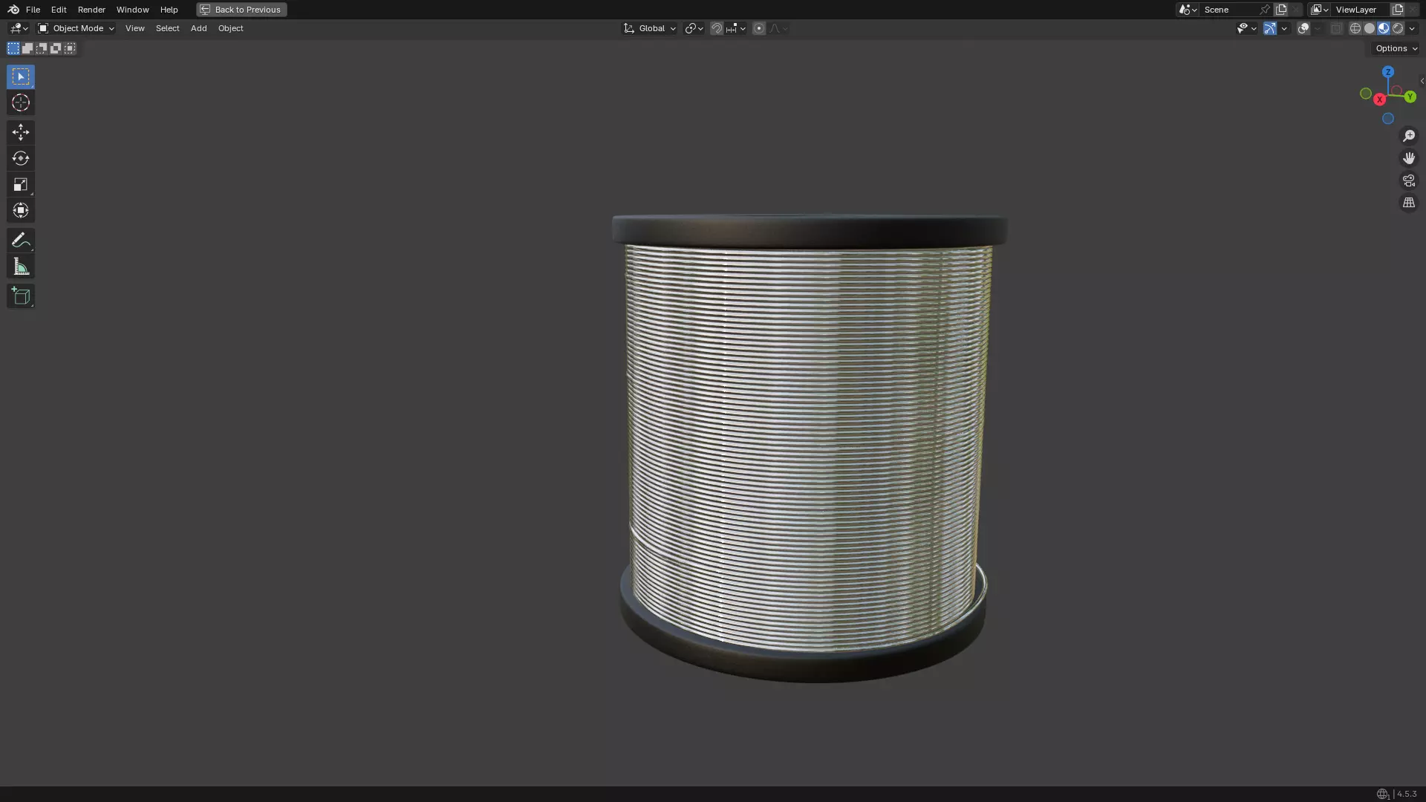The width and height of the screenshot is (1426, 802).
Task: Open the pivot point dropdown
Action: [x=694, y=28]
